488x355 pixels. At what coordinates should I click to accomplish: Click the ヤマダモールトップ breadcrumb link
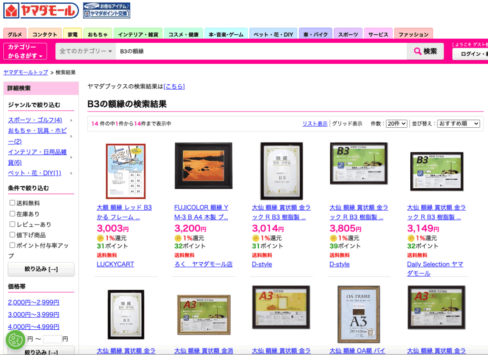pyautogui.click(x=26, y=72)
